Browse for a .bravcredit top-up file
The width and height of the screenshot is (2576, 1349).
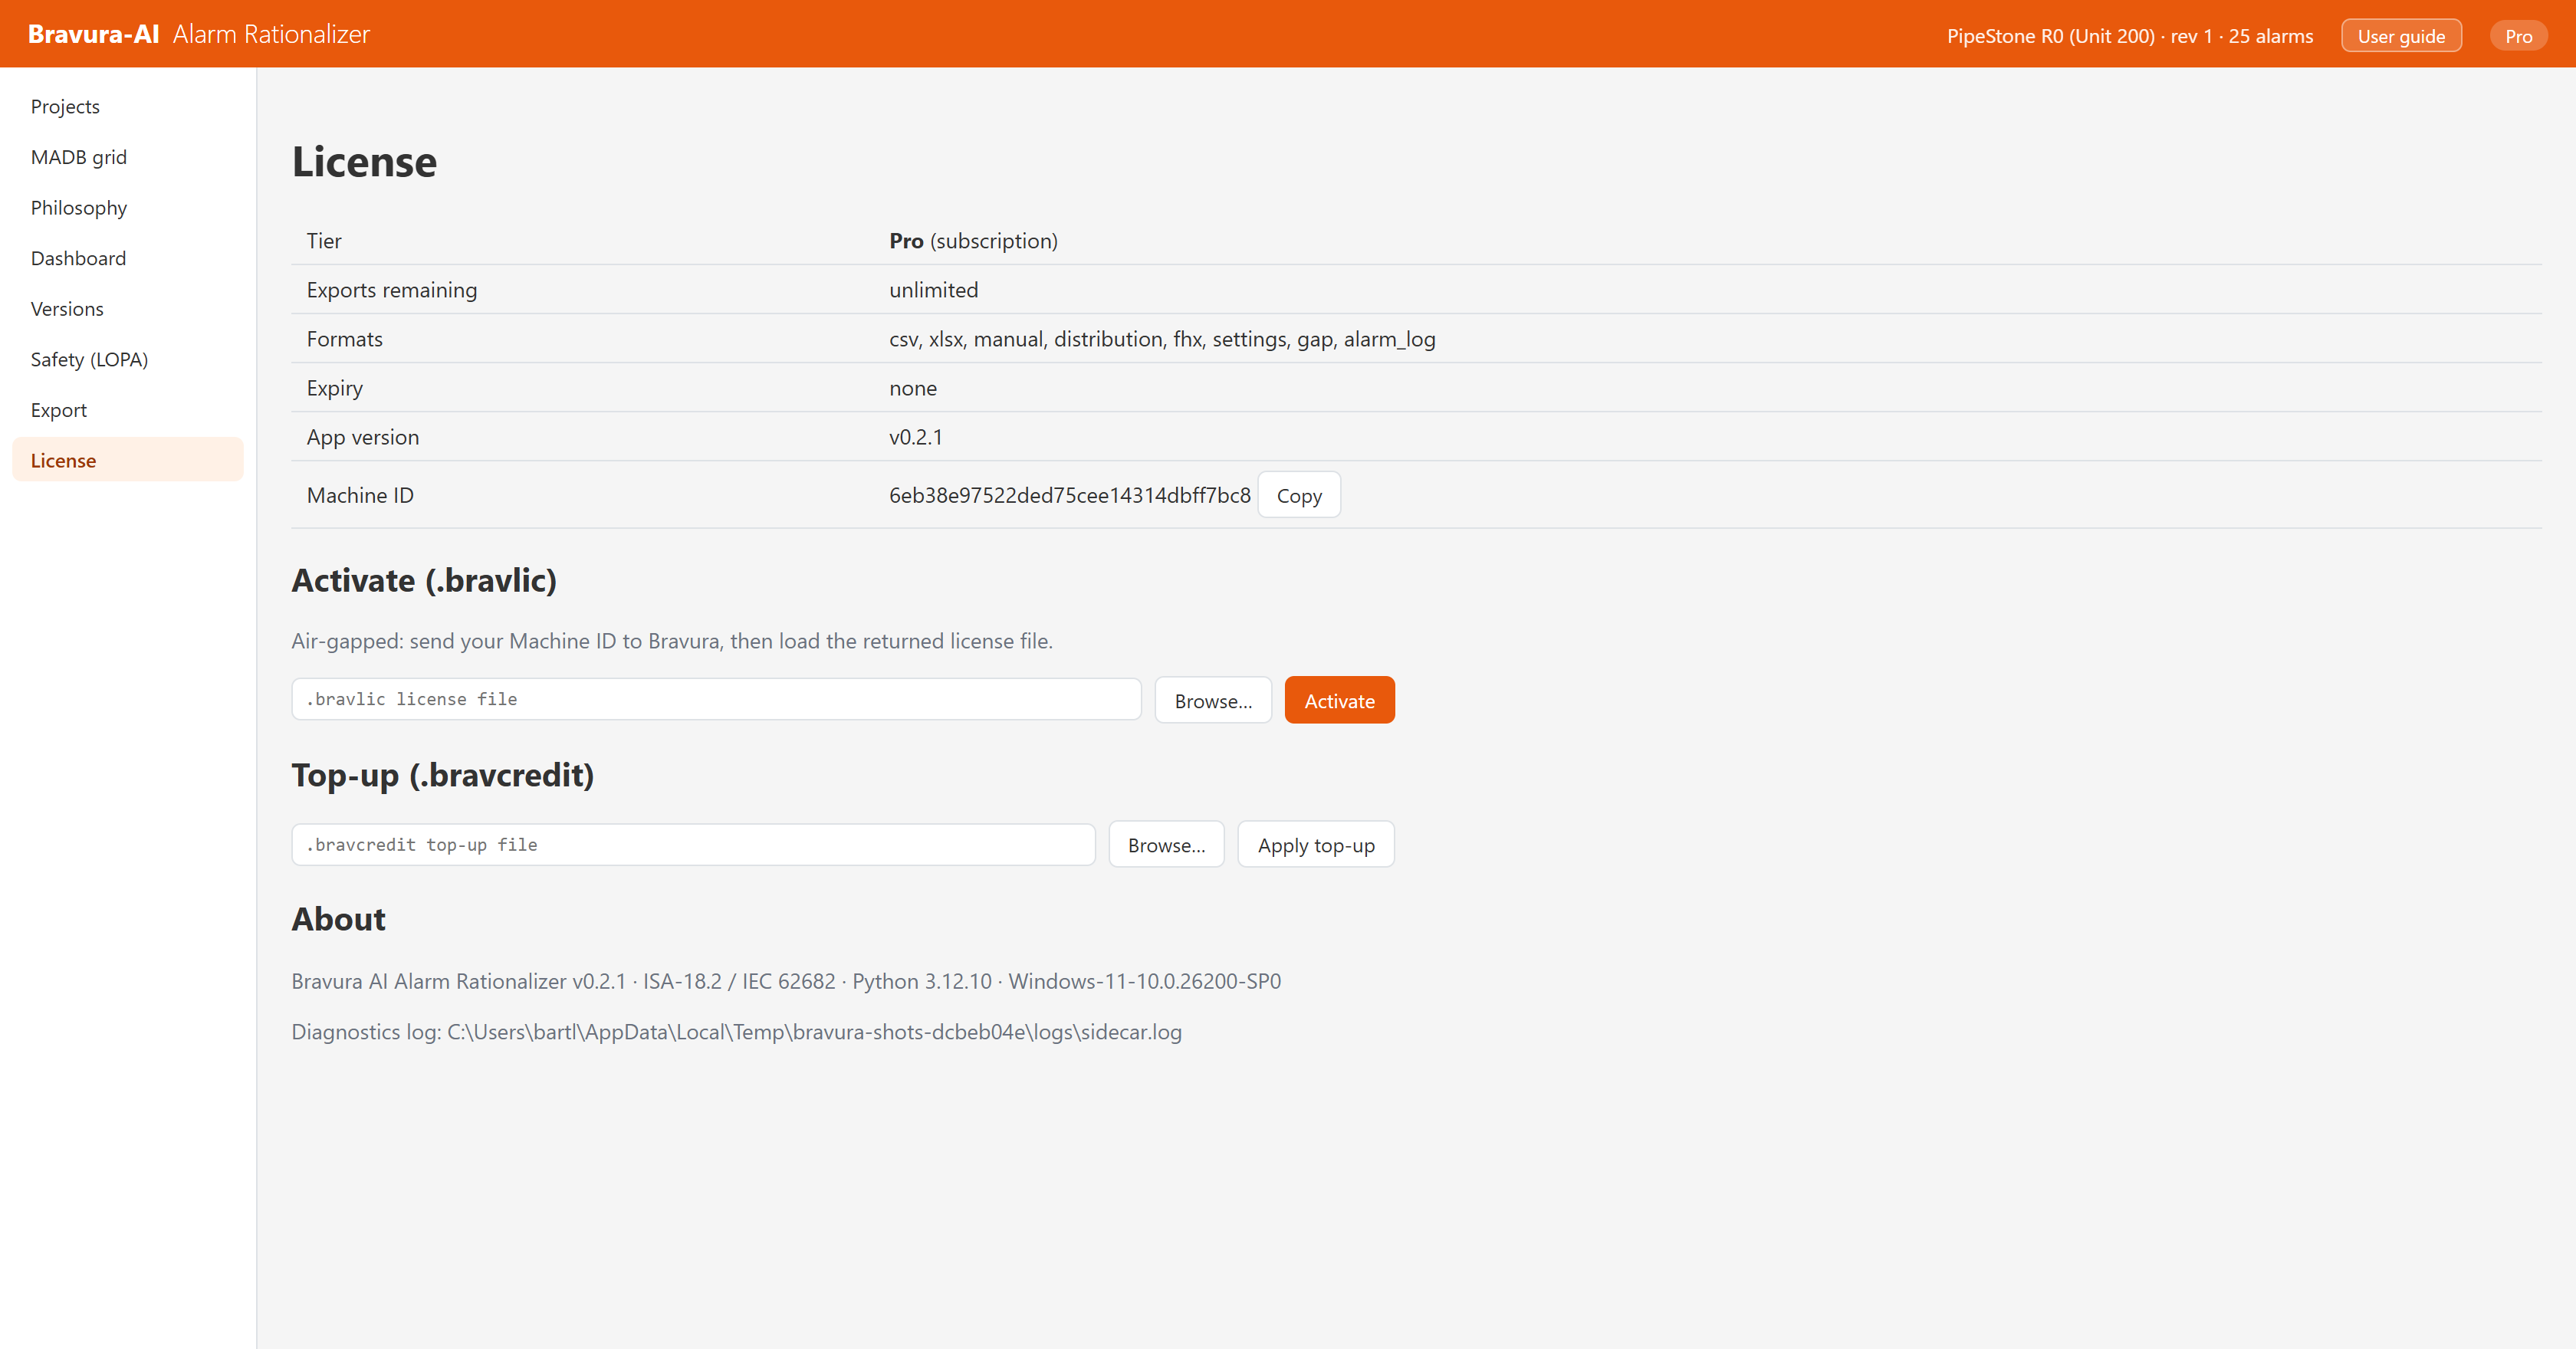(1166, 844)
